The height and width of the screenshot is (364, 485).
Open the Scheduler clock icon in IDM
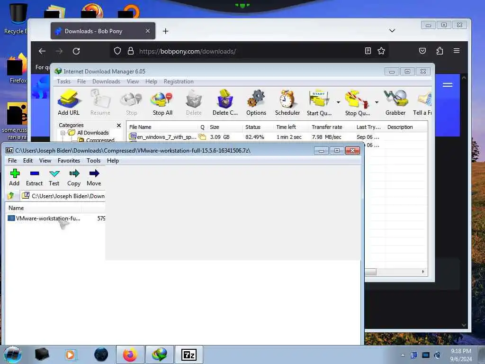[x=287, y=103]
